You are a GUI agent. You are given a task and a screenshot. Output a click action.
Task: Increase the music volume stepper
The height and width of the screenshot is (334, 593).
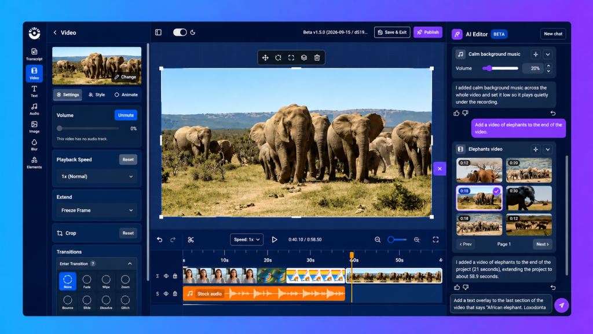click(x=548, y=66)
